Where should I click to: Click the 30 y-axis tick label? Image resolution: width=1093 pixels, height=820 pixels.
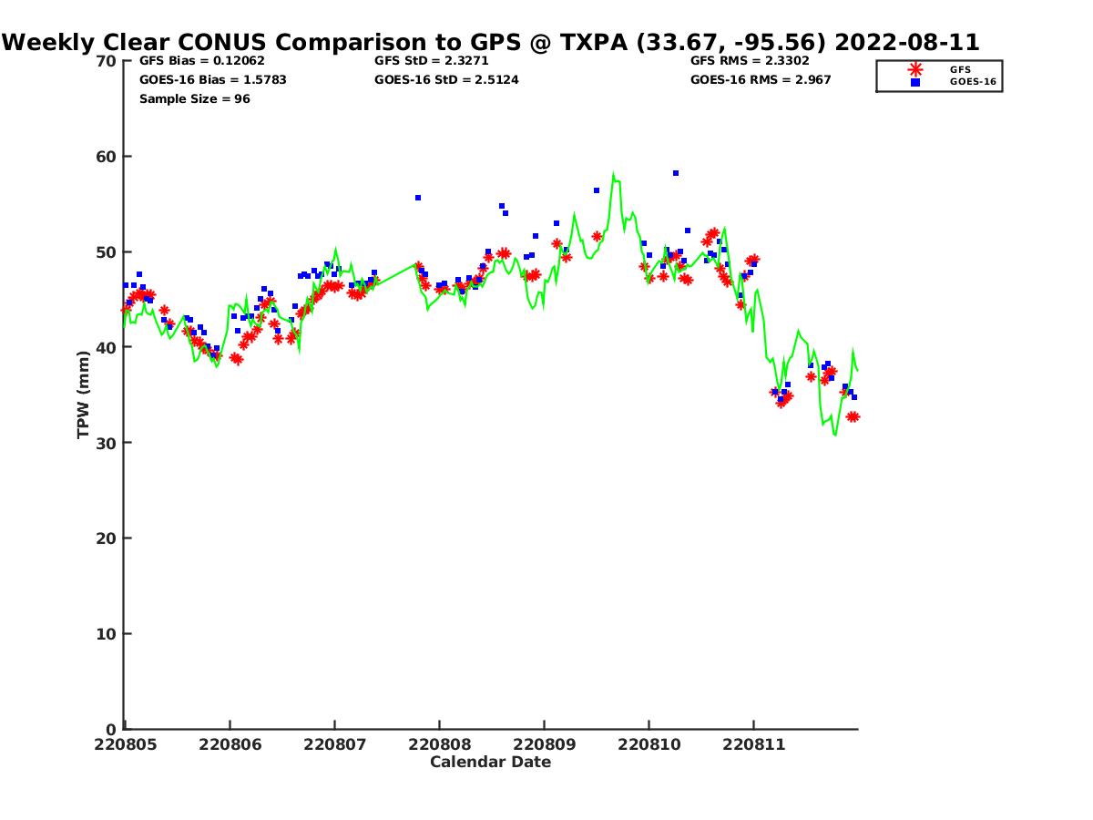[107, 444]
